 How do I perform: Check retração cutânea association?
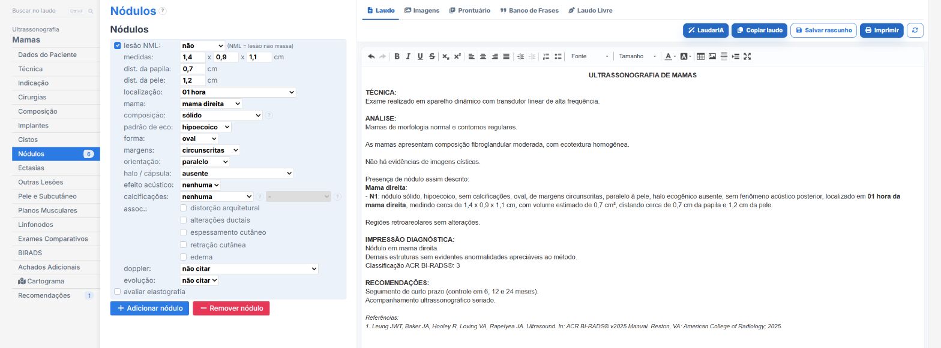pyautogui.click(x=184, y=245)
